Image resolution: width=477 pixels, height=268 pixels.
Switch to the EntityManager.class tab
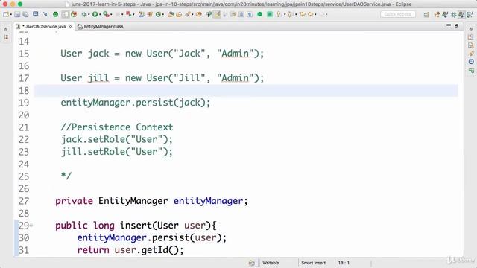101,27
